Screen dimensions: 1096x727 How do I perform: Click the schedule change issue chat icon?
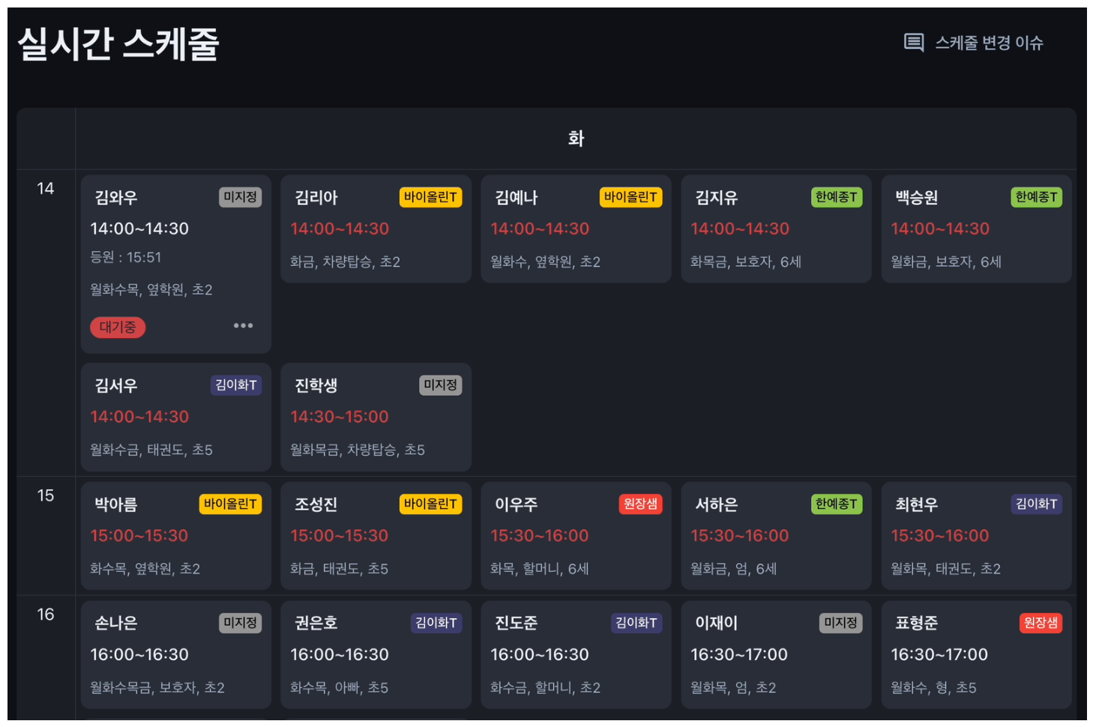pyautogui.click(x=913, y=43)
